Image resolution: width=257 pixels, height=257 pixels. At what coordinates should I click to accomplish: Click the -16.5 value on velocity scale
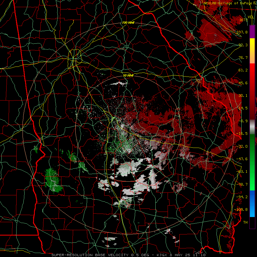tap(242, 134)
